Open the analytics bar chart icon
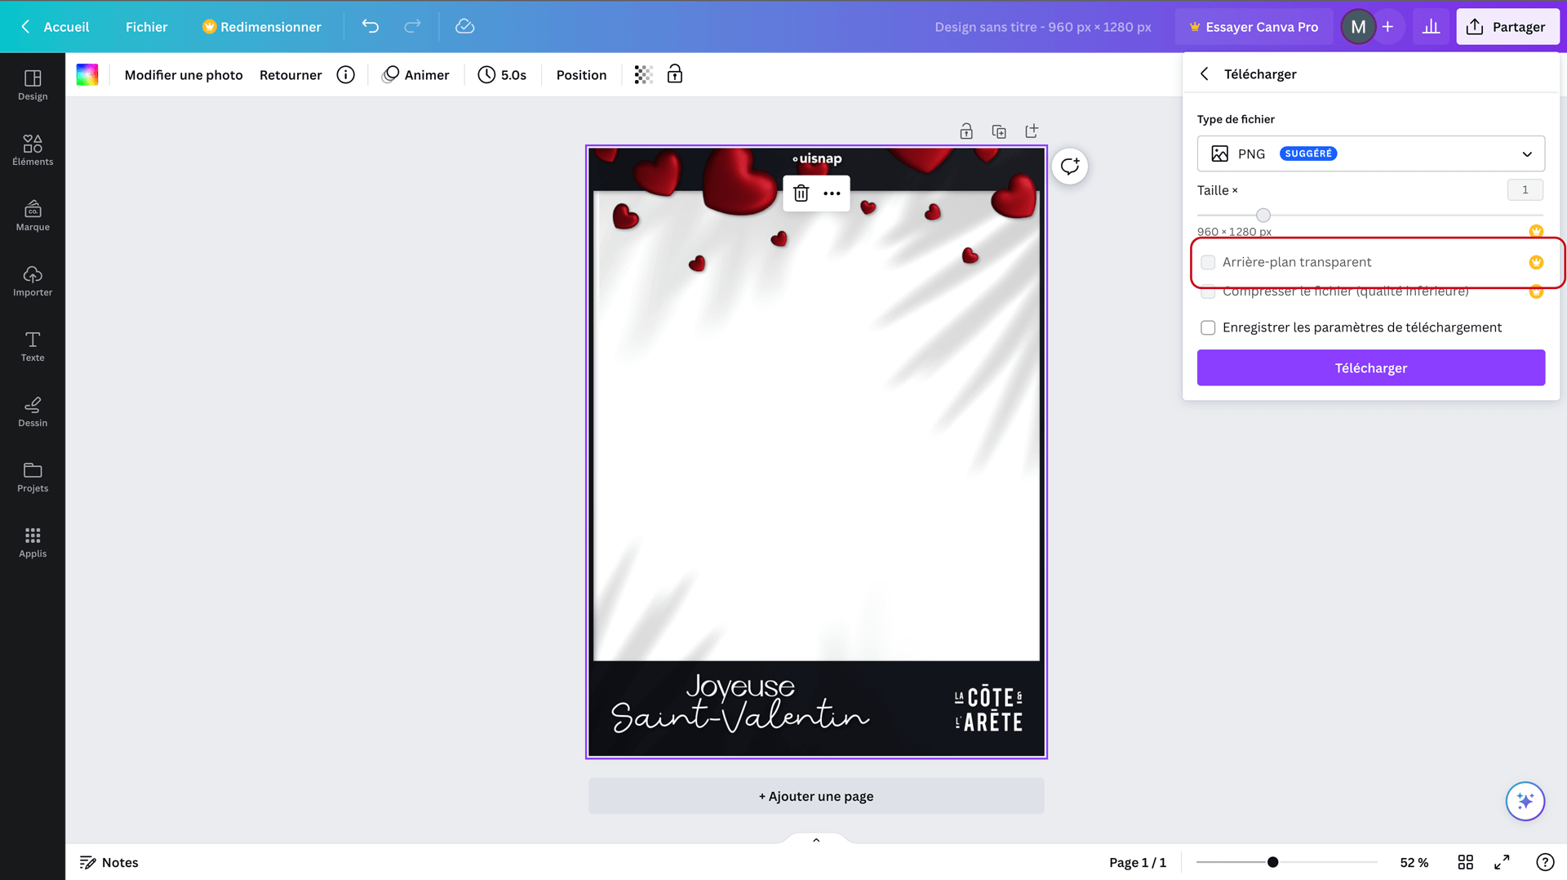This screenshot has height=880, width=1567. [1431, 27]
